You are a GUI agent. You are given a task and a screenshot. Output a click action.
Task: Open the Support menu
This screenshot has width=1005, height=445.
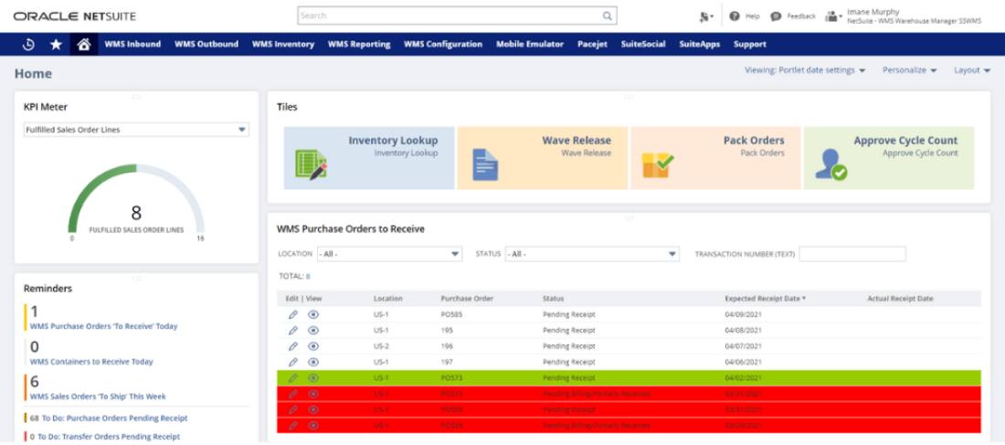pos(750,44)
